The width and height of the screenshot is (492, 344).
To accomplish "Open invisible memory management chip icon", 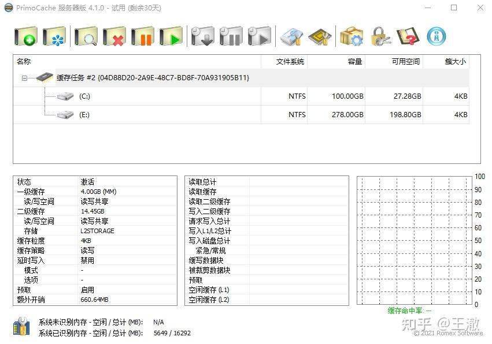I will click(x=320, y=37).
